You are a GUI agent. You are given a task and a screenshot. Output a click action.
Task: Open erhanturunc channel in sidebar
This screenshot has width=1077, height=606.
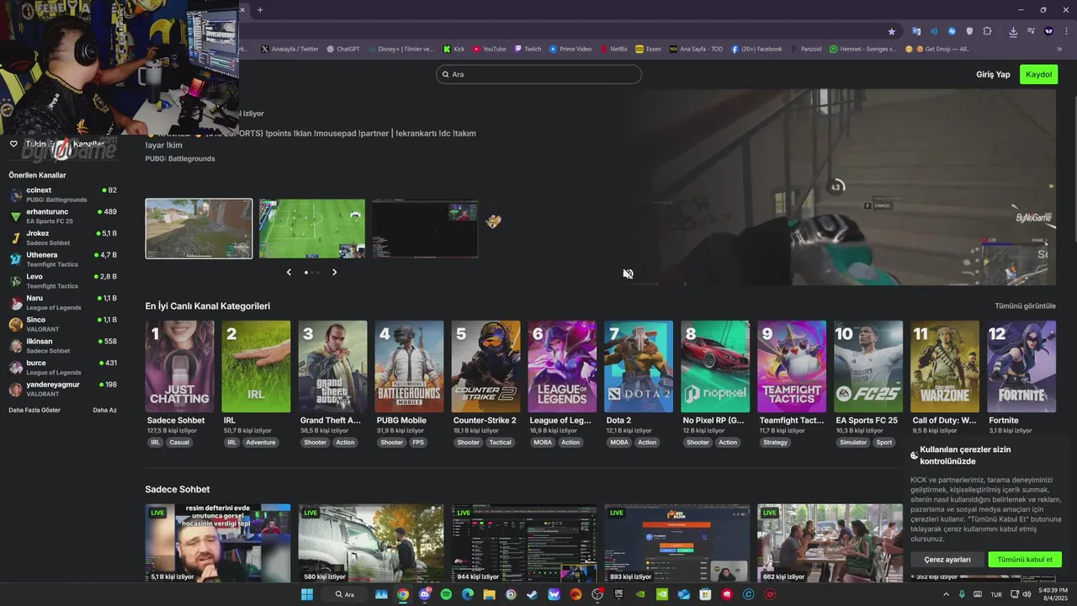63,216
